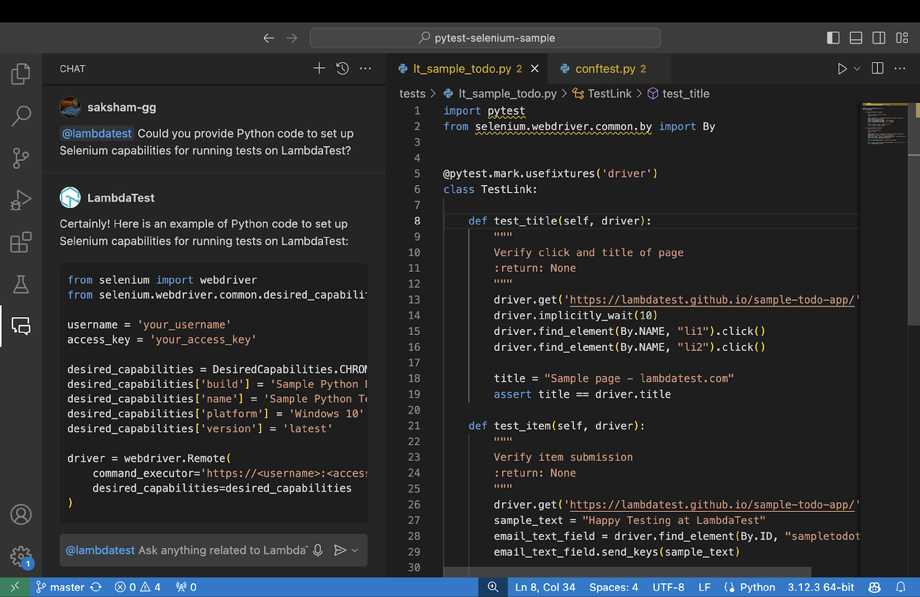This screenshot has width=920, height=597.
Task: Start a new chat with the plus icon
Action: 319,68
